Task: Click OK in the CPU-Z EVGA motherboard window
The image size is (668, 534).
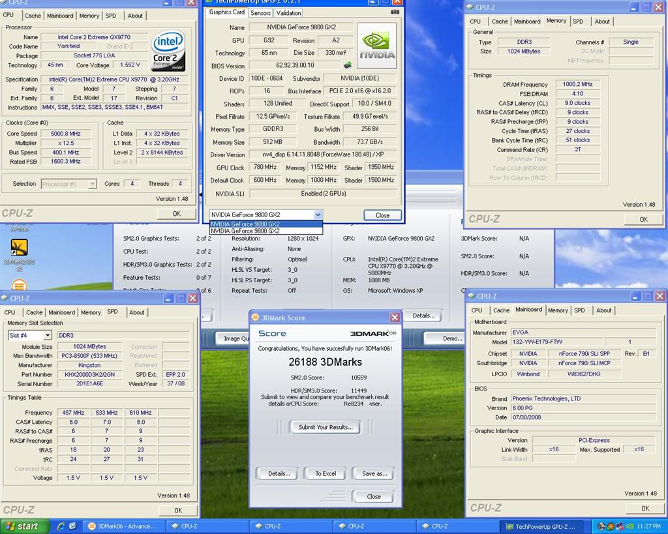Action: (x=645, y=508)
